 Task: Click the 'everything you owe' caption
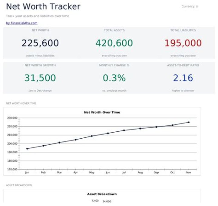click(183, 56)
